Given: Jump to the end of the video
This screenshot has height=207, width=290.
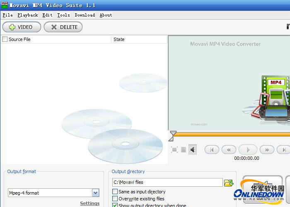Looking at the screenshot, I should click(283, 150).
